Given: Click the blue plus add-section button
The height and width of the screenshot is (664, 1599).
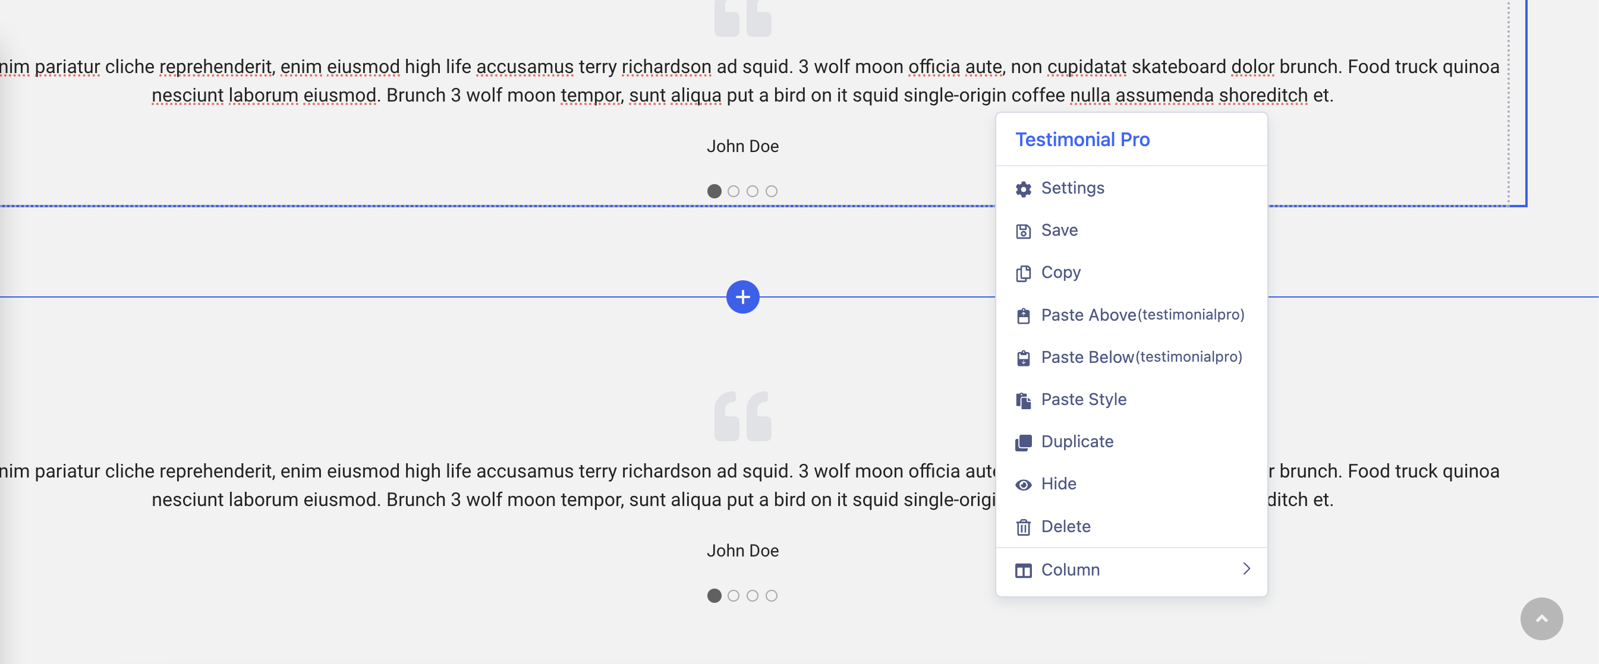Looking at the screenshot, I should pos(742,297).
